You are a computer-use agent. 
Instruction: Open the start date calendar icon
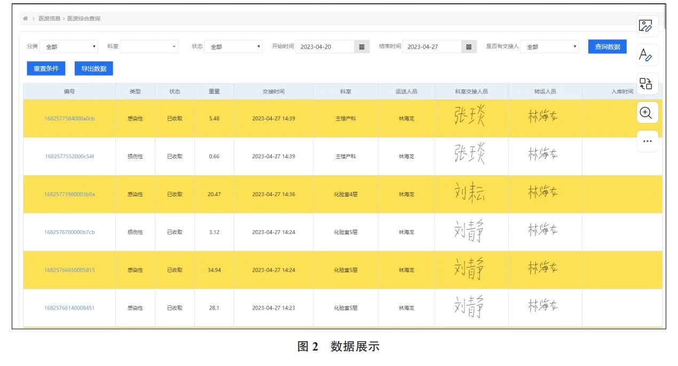click(361, 46)
